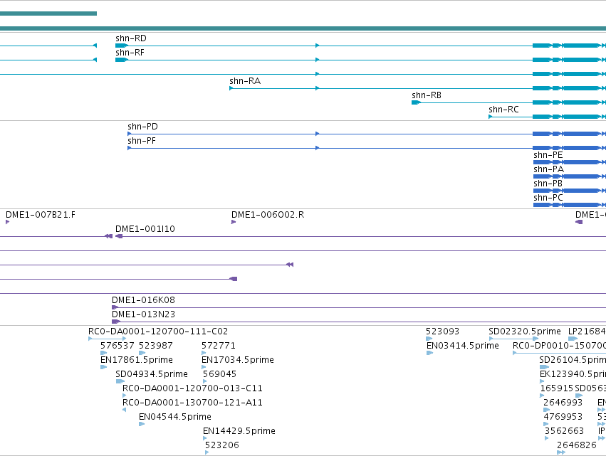Select the SD02320.5prime EST label

tap(525, 332)
